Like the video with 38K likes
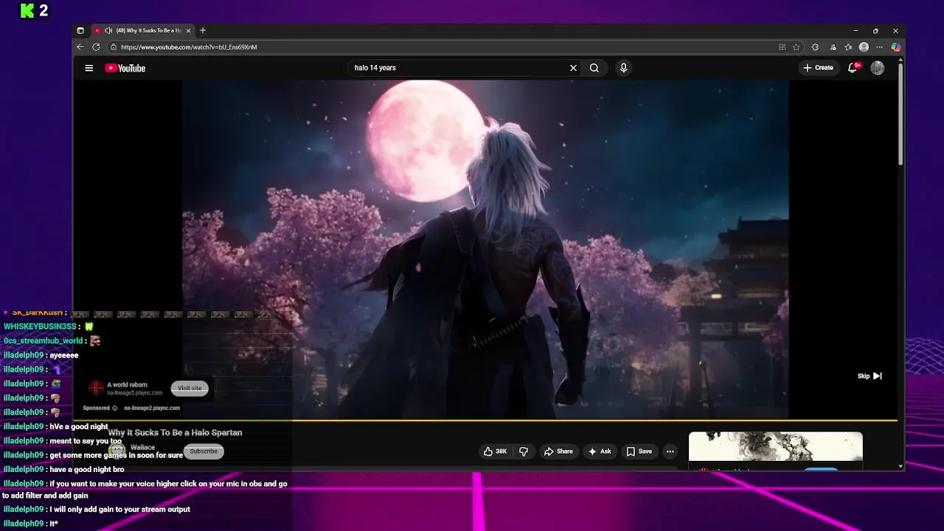Screen dimensions: 944x531 (495, 451)
